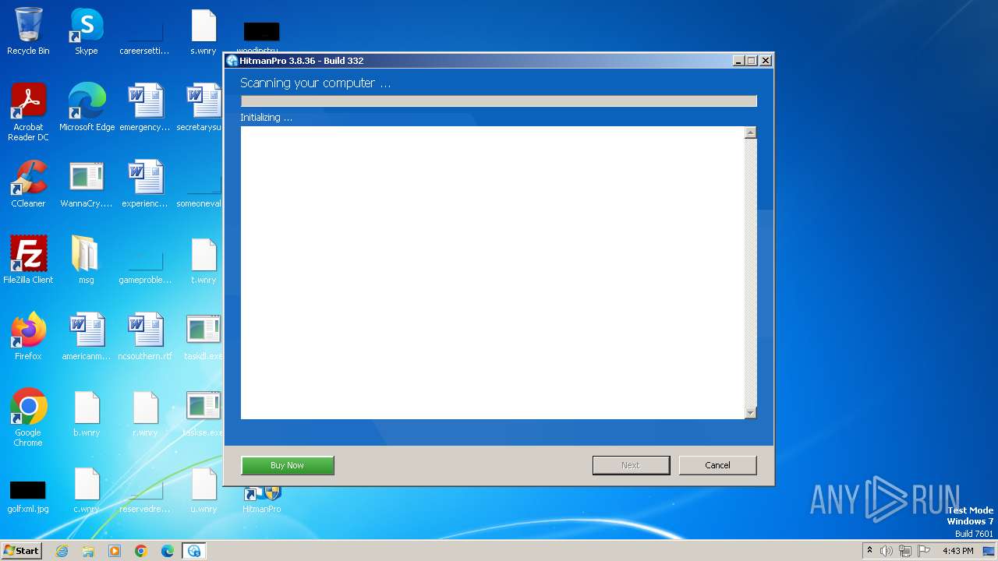The height and width of the screenshot is (561, 998).
Task: Click the HitmanPro scan progress bar
Action: point(499,101)
